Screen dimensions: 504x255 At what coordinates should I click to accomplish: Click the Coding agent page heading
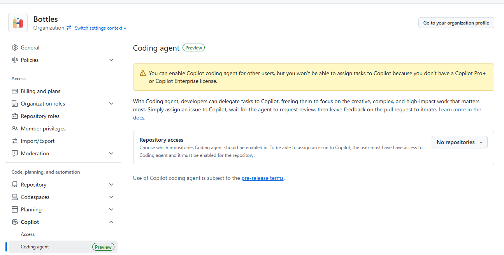click(x=156, y=48)
